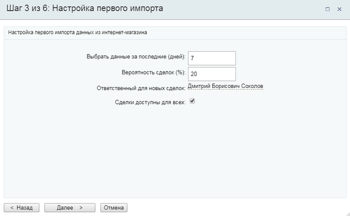Focus the deal probability field containing 20

tap(212, 74)
